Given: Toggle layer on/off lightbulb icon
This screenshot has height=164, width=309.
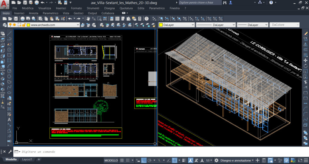Looking at the screenshot, I should 10,25.
